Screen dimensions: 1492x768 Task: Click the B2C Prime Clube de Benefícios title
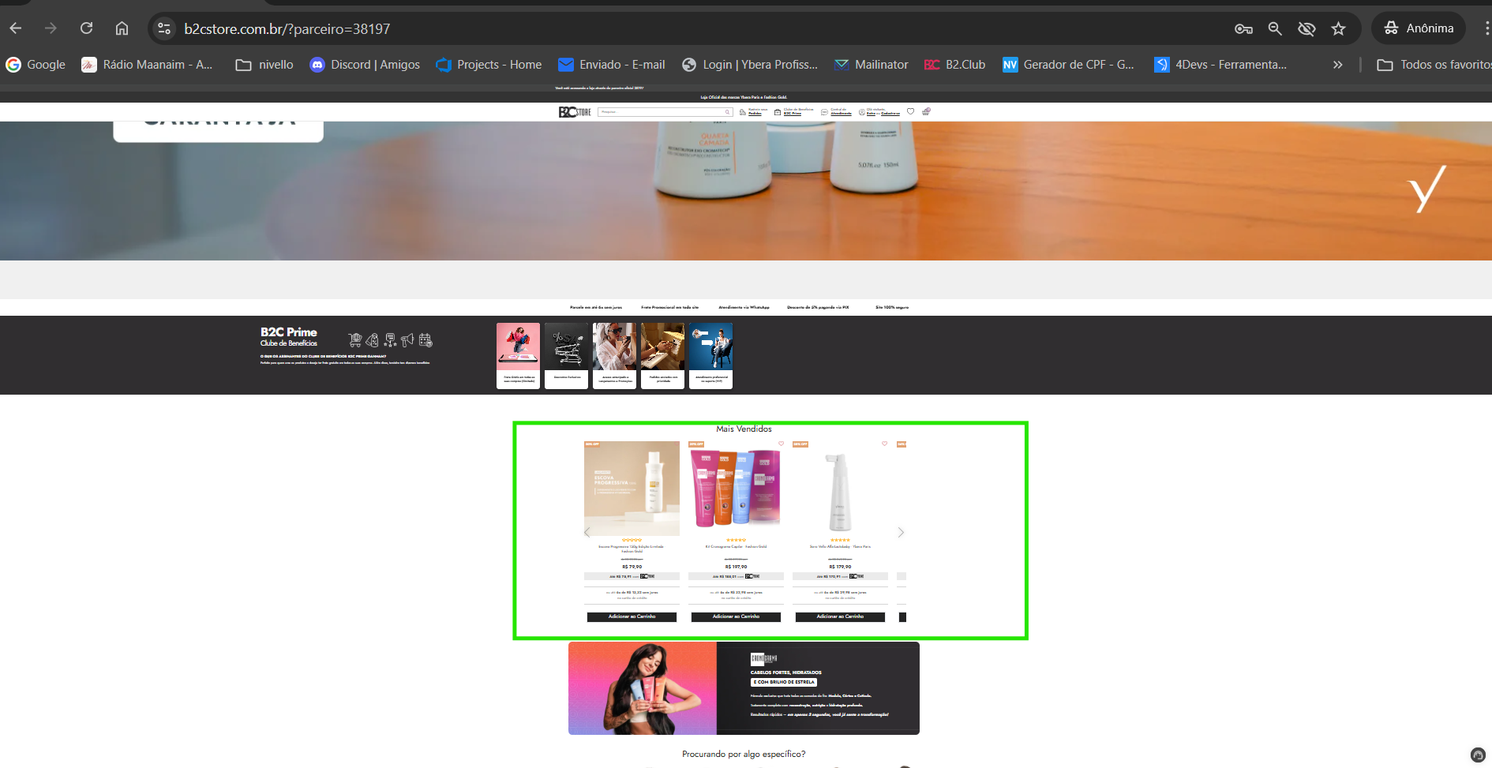(x=289, y=337)
